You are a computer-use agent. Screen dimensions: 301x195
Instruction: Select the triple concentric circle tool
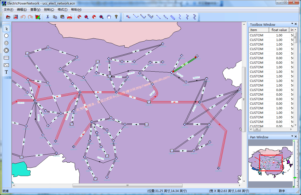(x=6, y=50)
